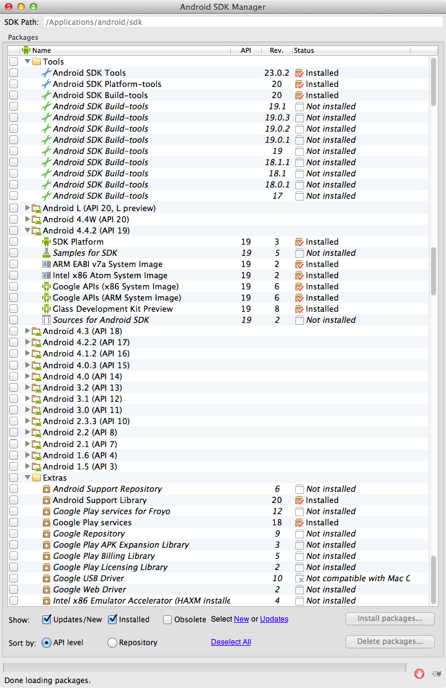Click the Tools folder icon

37,61
